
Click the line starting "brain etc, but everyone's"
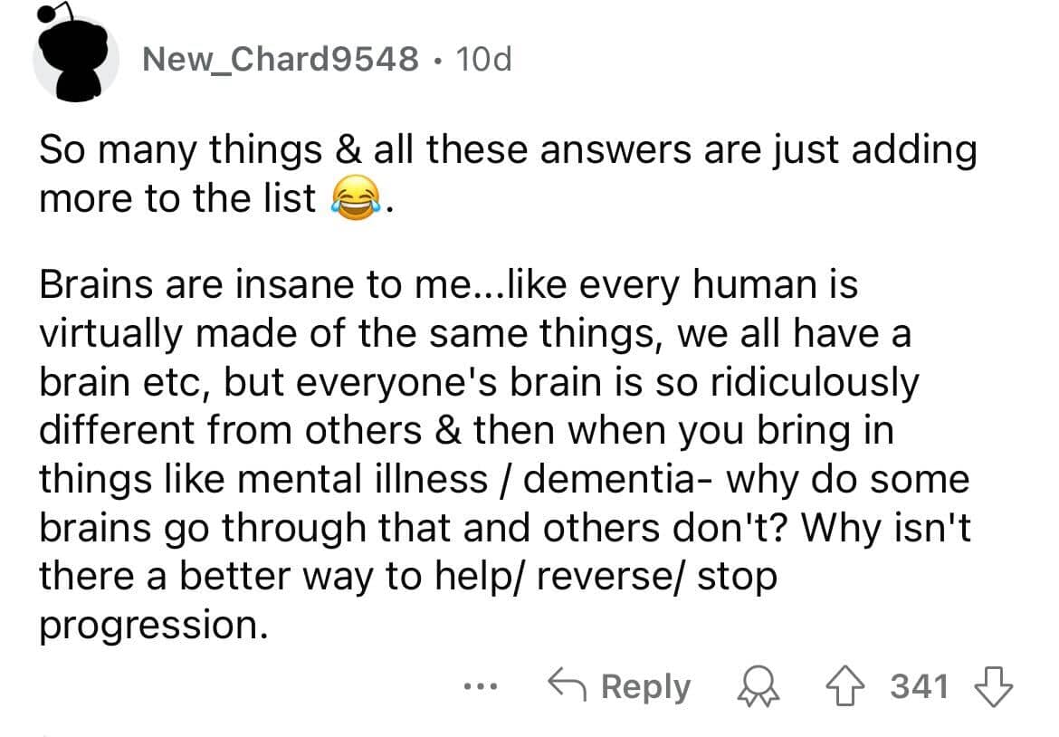coord(478,382)
